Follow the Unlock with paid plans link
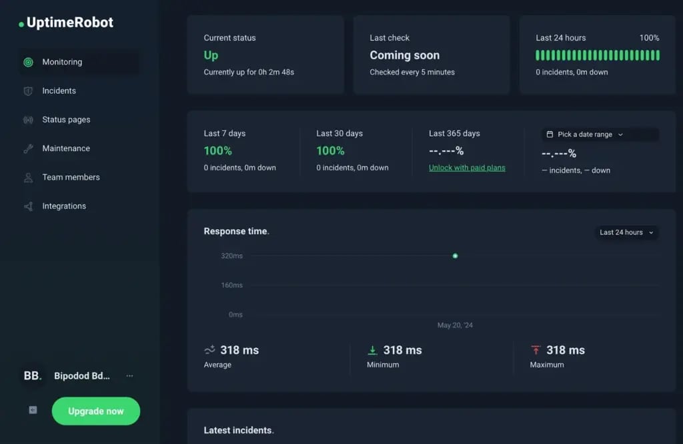This screenshot has width=683, height=444. 467,168
